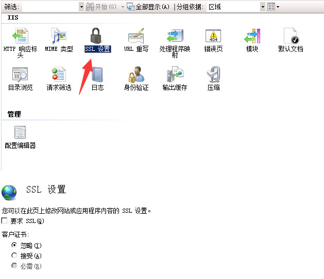Open 模块 feature icon

pyautogui.click(x=252, y=36)
